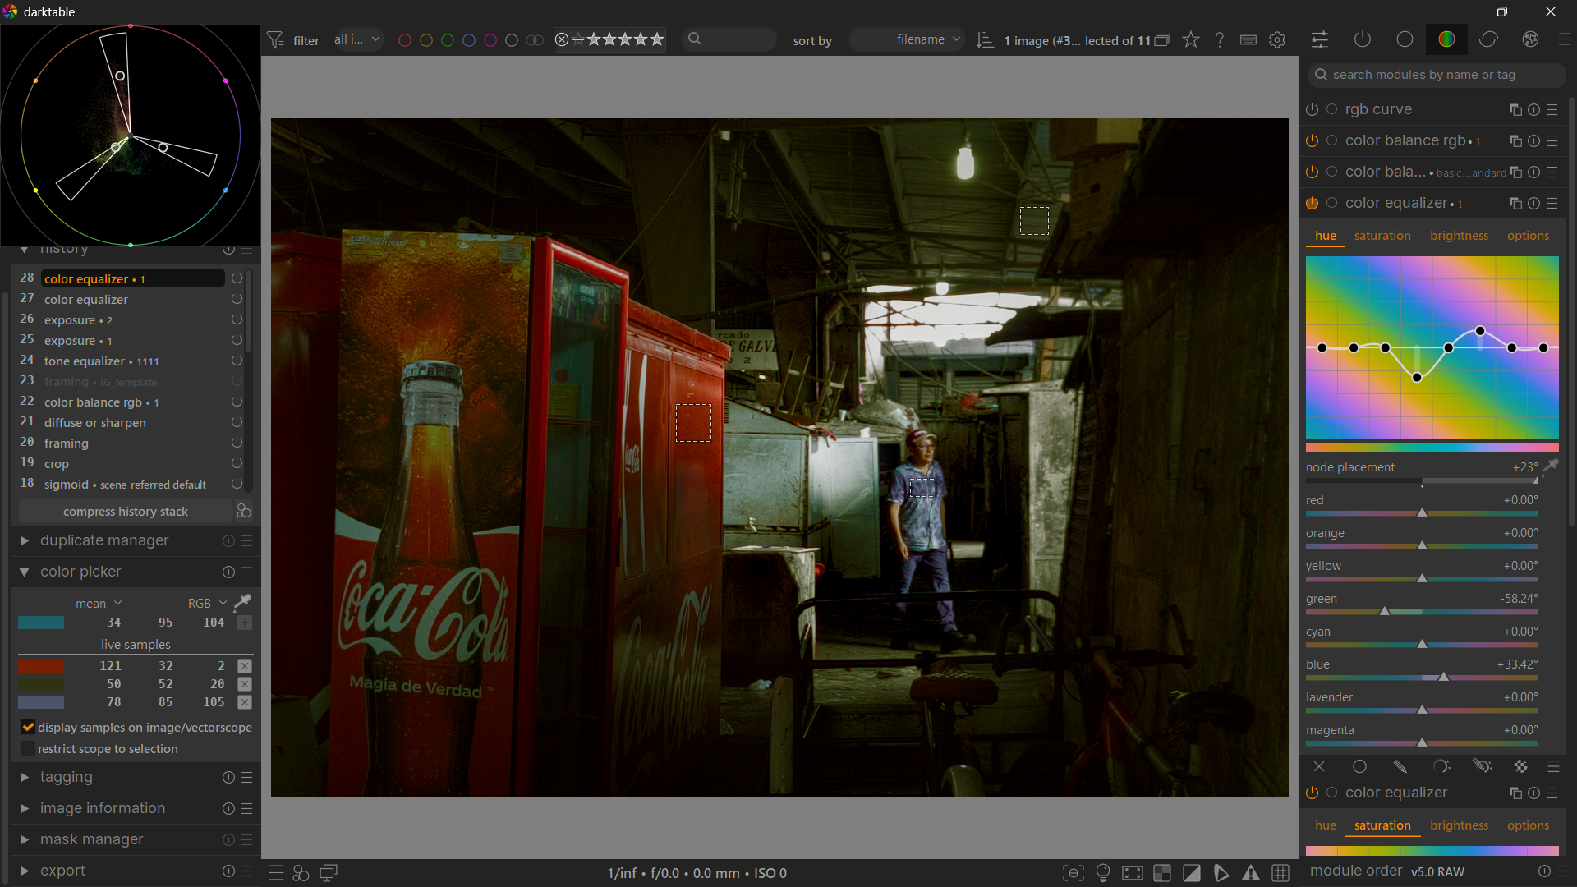Switch to saturation tab in color equalizer 1

pyautogui.click(x=1382, y=236)
